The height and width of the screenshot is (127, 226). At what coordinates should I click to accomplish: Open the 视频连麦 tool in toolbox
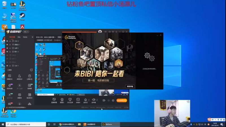click(x=10, y=86)
